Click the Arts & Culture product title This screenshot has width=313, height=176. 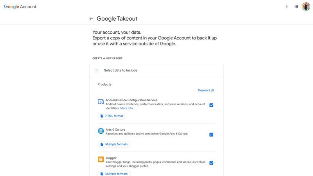click(115, 129)
